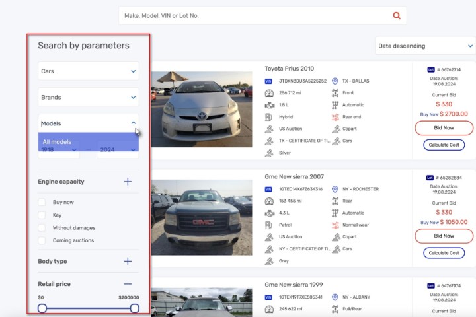The width and height of the screenshot is (476, 317).
Task: Open the Gmc New sierra 2007 photo
Action: pos(202,217)
